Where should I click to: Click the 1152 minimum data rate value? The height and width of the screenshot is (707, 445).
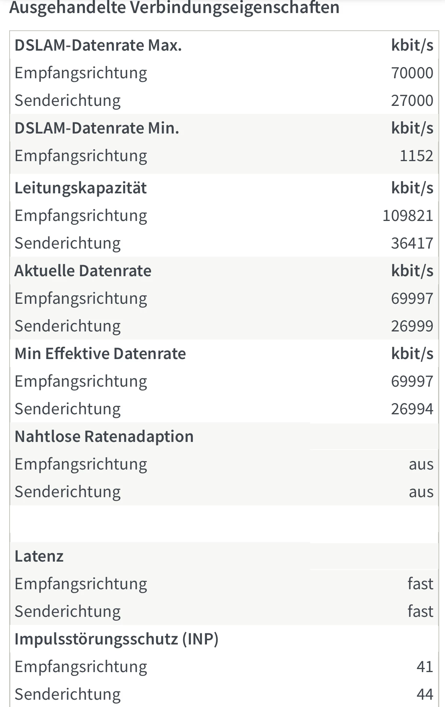coord(416,156)
